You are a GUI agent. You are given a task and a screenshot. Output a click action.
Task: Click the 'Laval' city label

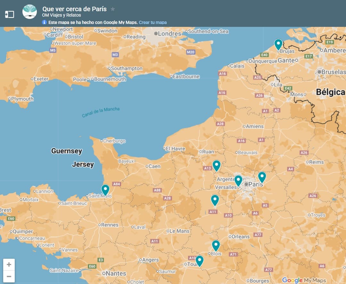[x=140, y=227]
